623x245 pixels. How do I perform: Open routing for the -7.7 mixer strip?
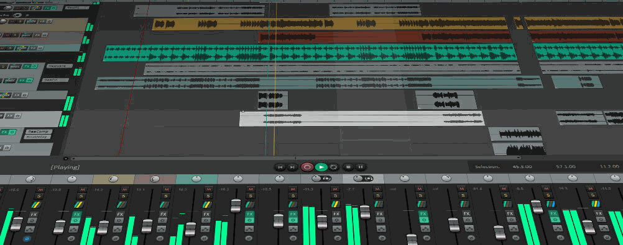[x=379, y=205]
